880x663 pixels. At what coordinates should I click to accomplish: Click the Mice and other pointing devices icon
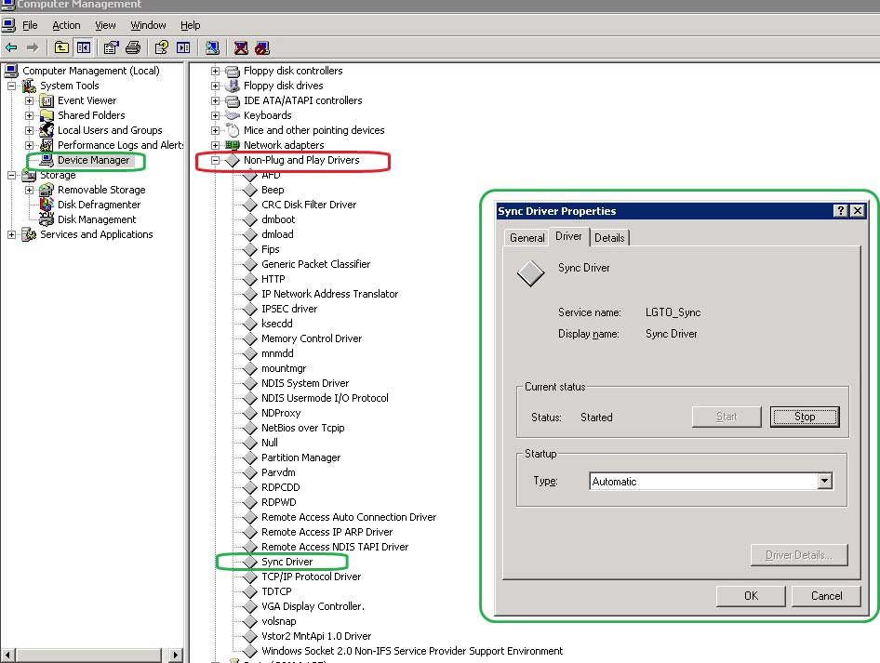click(233, 130)
